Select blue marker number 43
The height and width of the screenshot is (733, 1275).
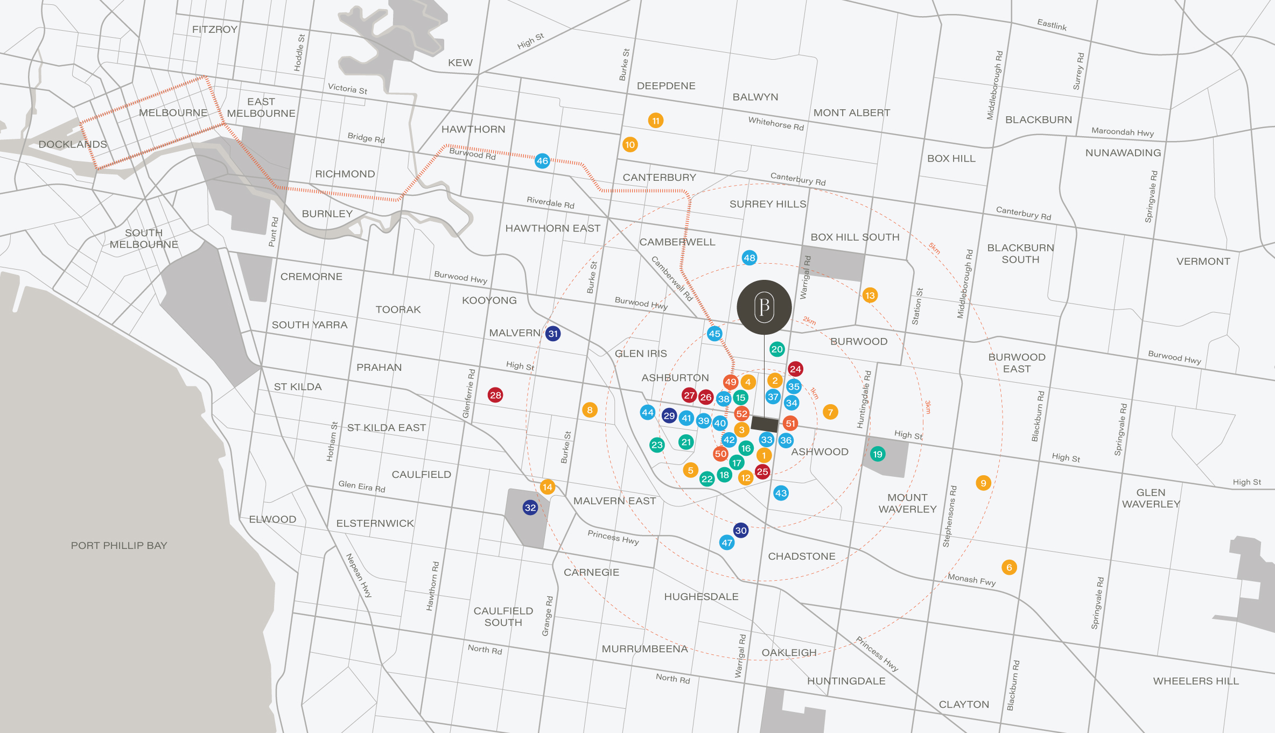tap(781, 493)
